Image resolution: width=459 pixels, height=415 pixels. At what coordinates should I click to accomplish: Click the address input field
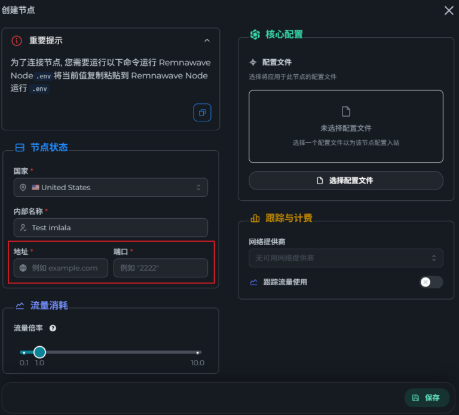(61, 268)
